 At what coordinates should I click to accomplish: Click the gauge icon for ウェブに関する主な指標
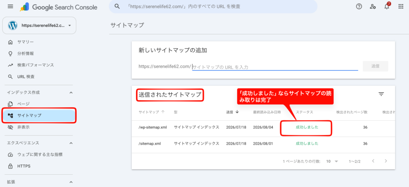[10, 155]
